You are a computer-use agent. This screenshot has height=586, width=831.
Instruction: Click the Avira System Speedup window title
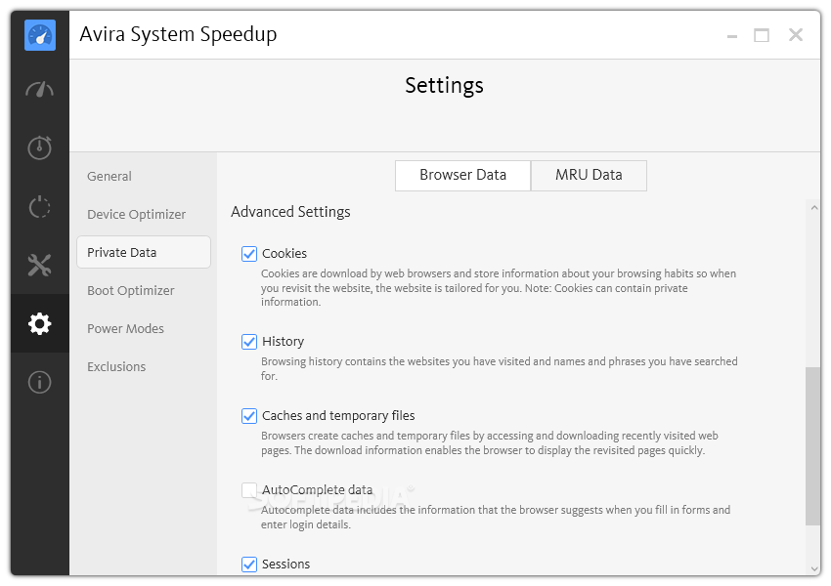pyautogui.click(x=178, y=34)
